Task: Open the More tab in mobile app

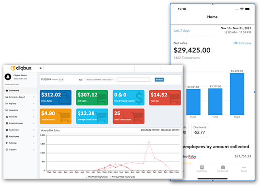Action: click(x=244, y=169)
